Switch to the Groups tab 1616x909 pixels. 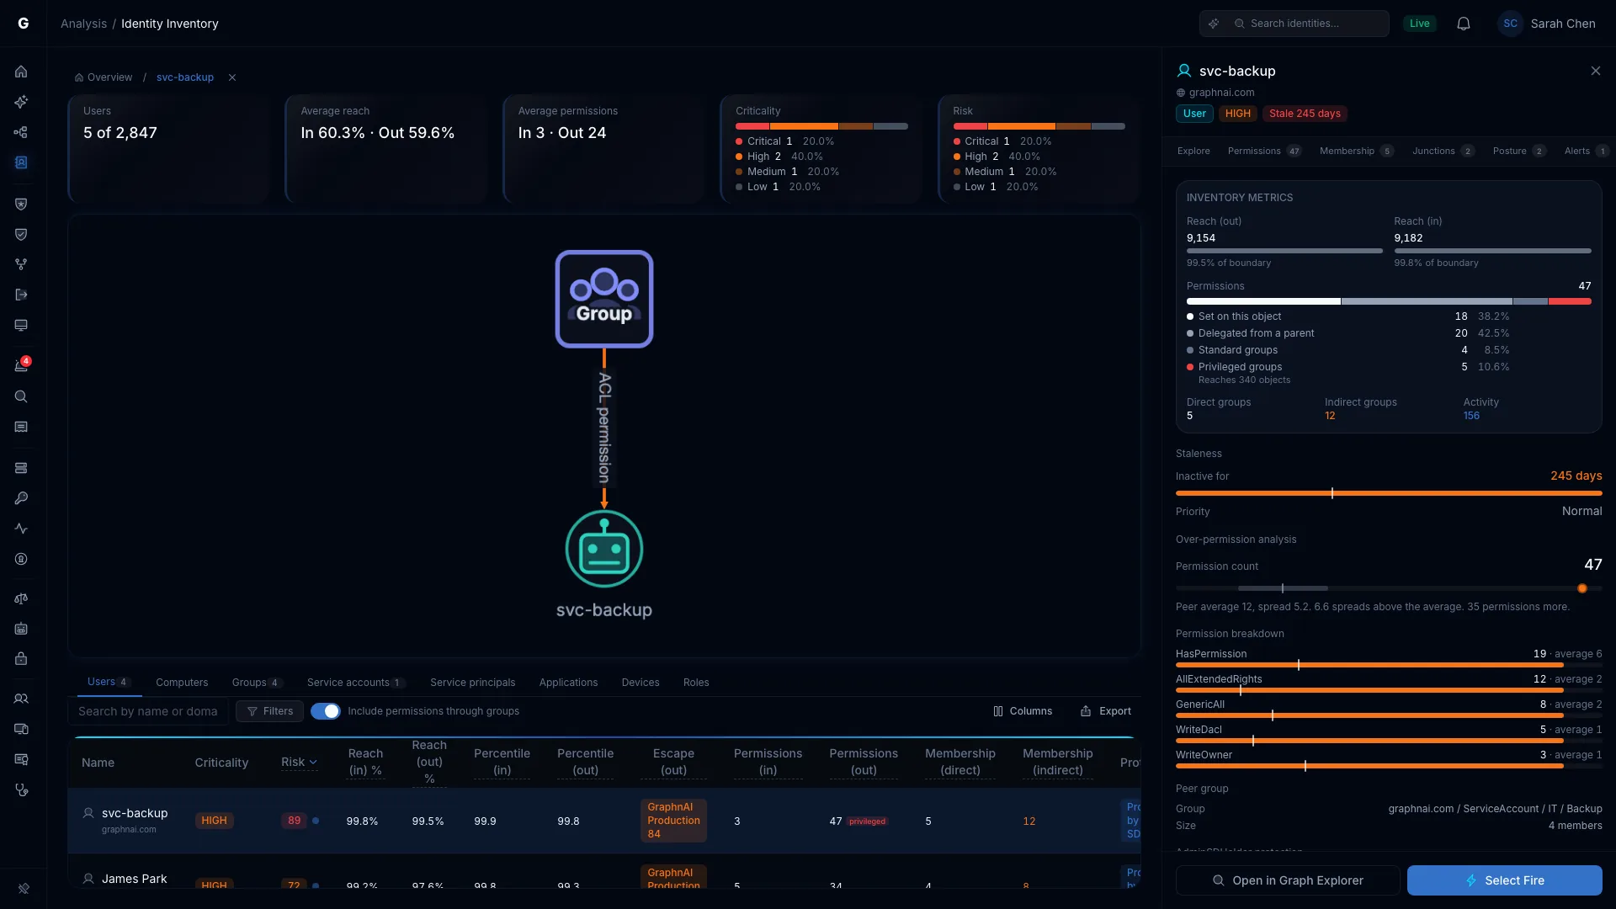point(257,683)
